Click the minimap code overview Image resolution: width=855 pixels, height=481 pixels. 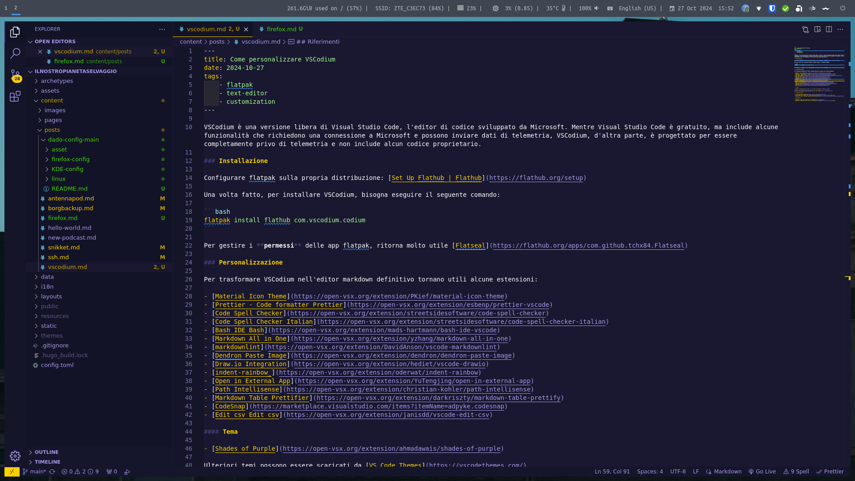pyautogui.click(x=819, y=74)
